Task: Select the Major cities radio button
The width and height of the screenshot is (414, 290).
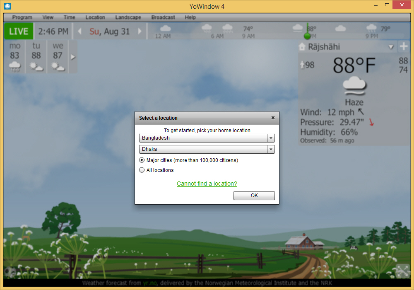Action: [142, 160]
